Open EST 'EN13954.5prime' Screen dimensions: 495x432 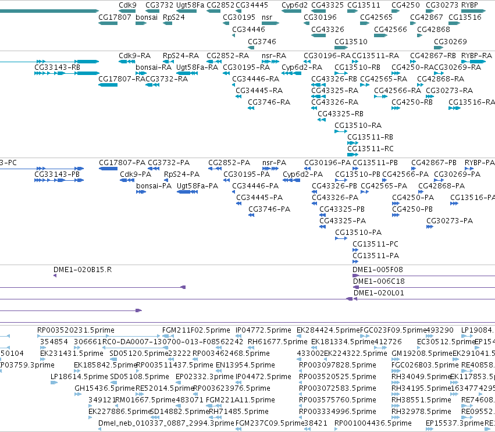point(245,365)
